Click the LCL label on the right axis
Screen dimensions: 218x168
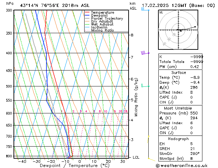click(x=136, y=157)
